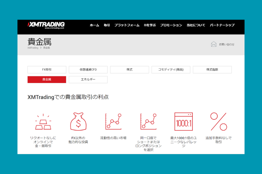Select the 仮想通貨CFD category tab
The image size is (262, 174).
[88, 70]
